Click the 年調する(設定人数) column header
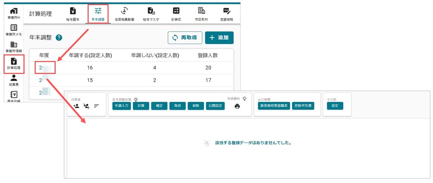The height and width of the screenshot is (183, 433). pos(90,55)
